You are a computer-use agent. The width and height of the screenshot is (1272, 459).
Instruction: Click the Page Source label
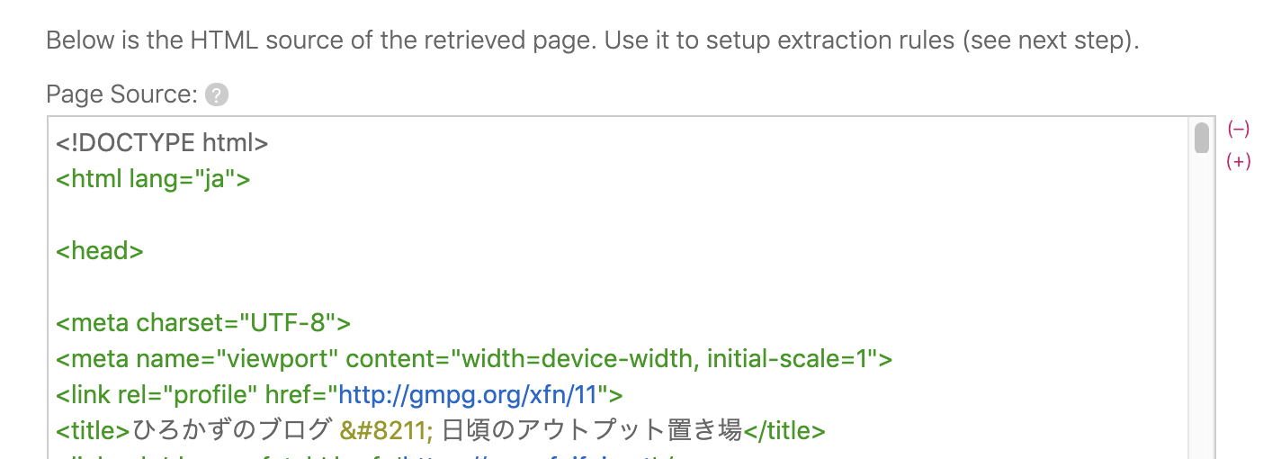point(121,94)
